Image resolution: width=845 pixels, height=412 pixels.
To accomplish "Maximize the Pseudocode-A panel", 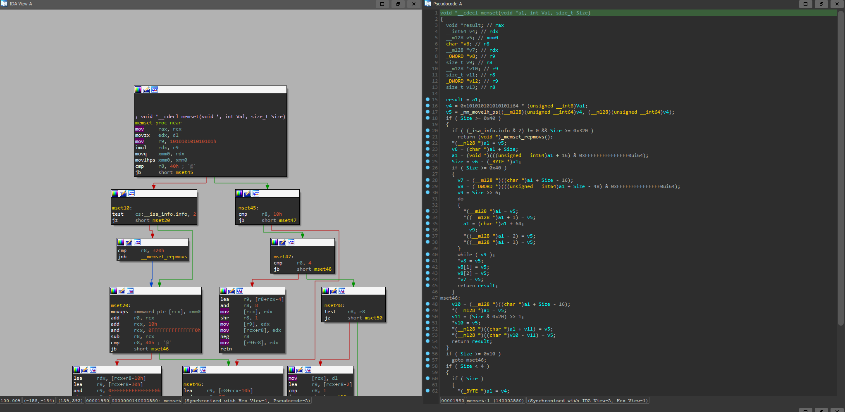I will (805, 4).
